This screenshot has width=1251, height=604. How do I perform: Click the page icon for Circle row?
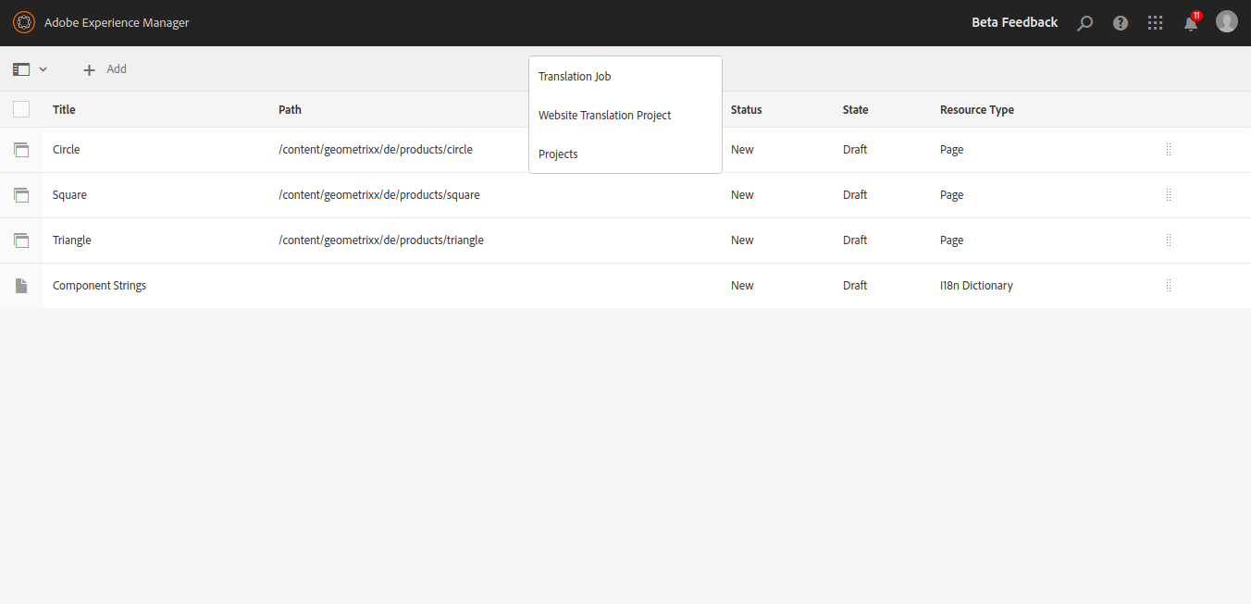pyautogui.click(x=21, y=150)
